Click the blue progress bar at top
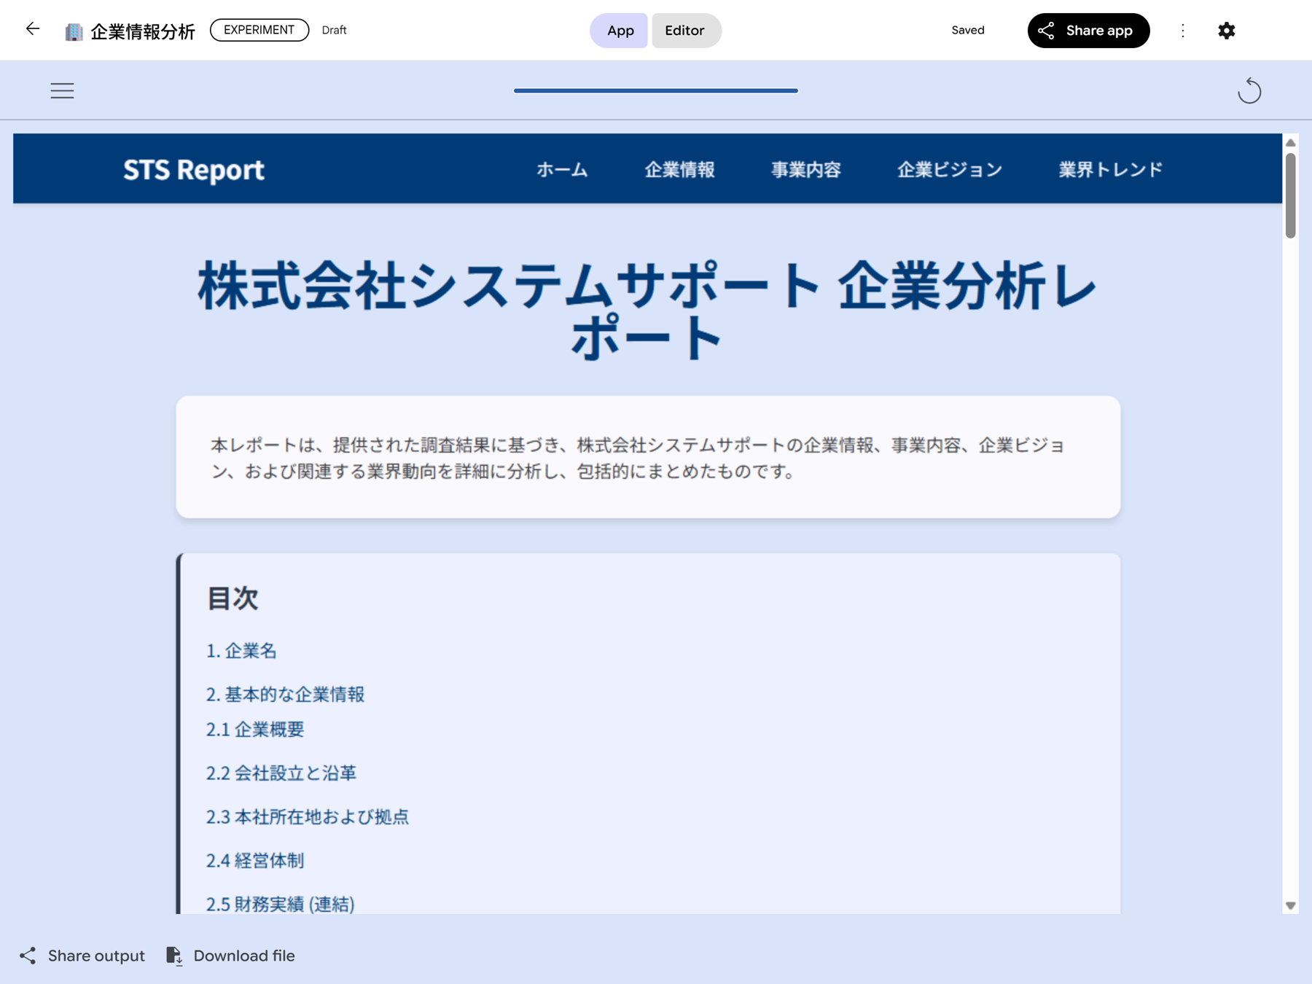Viewport: 1312px width, 984px height. (655, 90)
